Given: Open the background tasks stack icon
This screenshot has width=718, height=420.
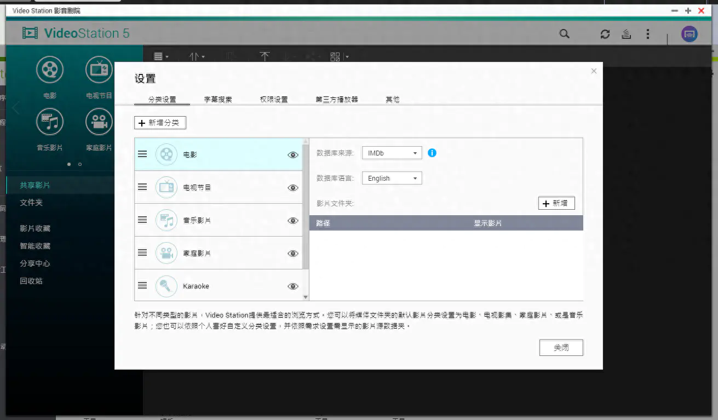Looking at the screenshot, I should (627, 34).
